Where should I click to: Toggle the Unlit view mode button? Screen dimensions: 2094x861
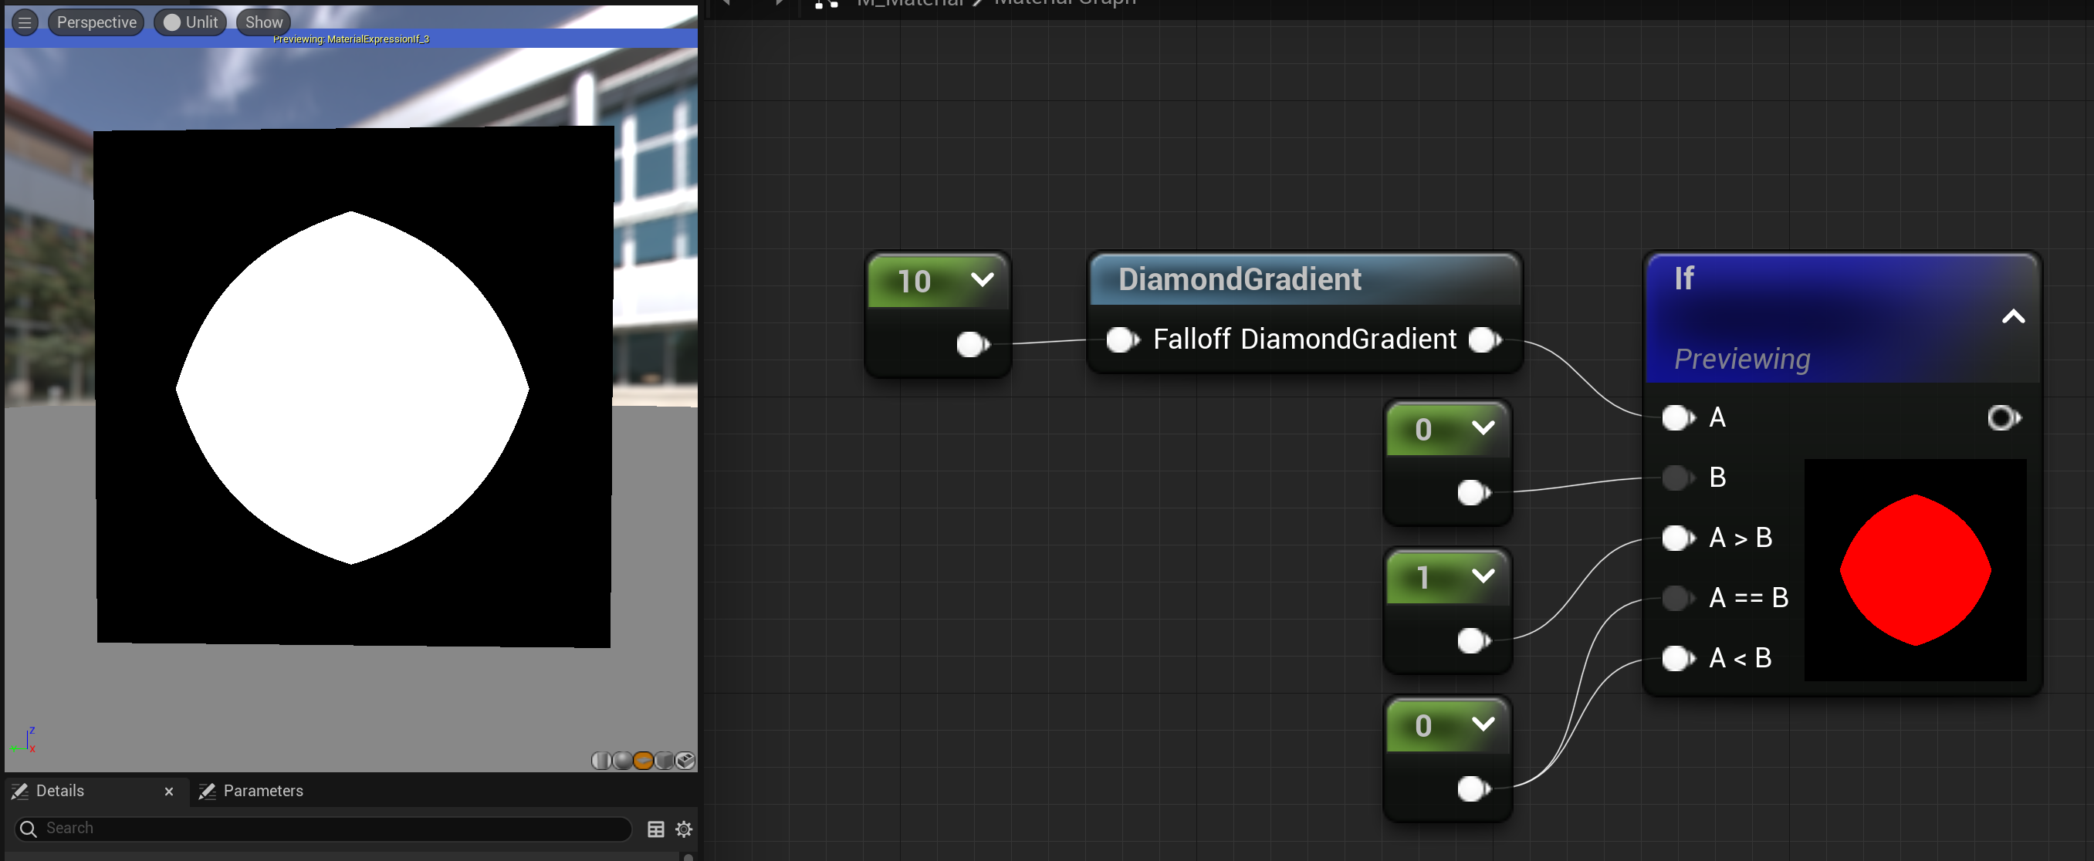(x=191, y=22)
